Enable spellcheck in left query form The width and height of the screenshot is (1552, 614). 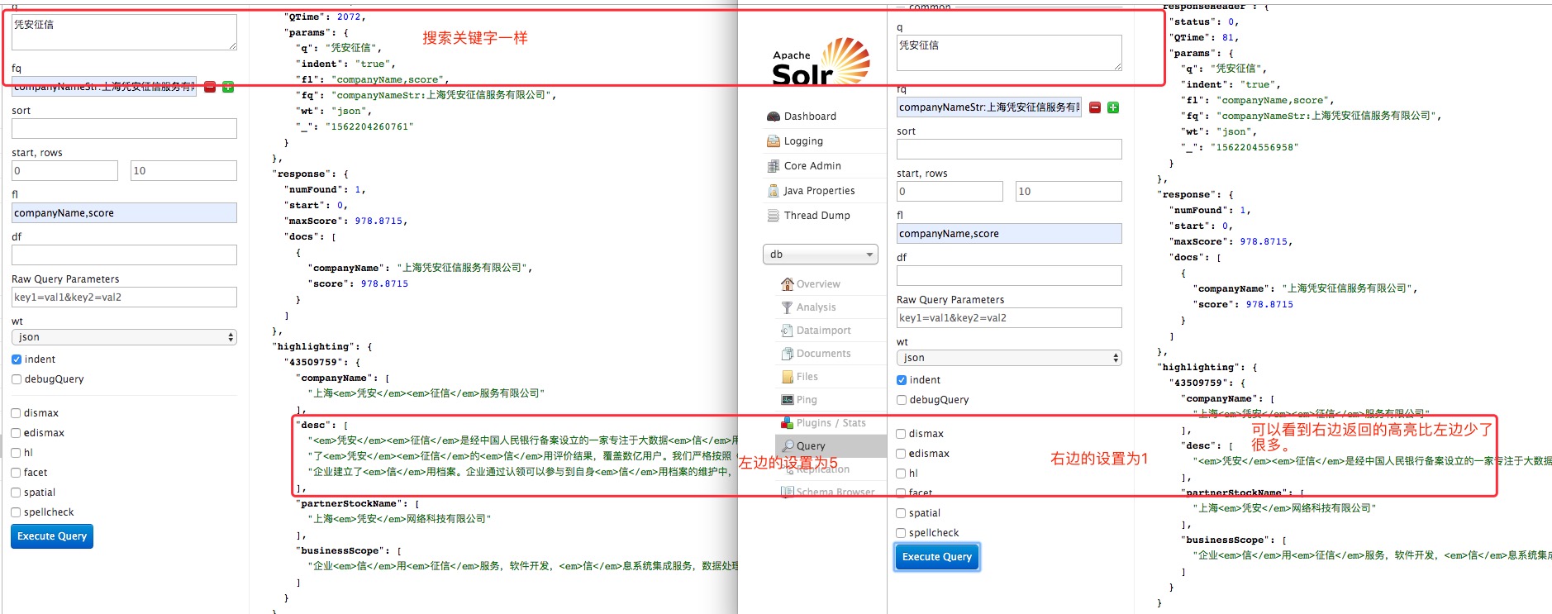[x=17, y=512]
